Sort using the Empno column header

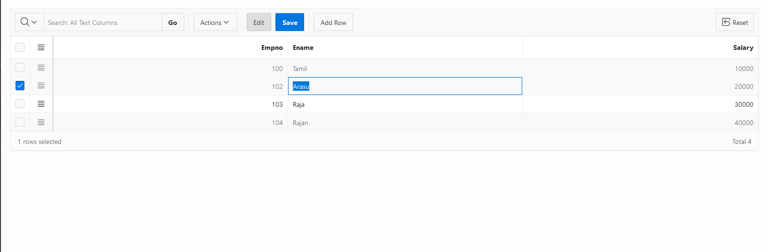click(x=272, y=47)
